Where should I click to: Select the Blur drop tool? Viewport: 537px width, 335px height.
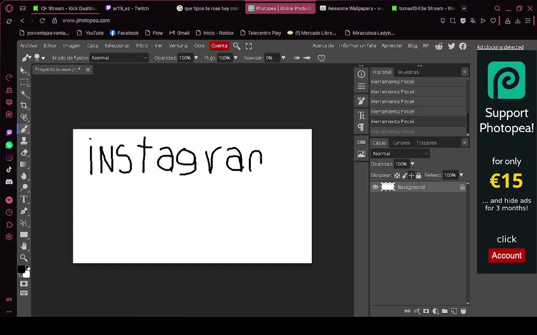(x=24, y=176)
